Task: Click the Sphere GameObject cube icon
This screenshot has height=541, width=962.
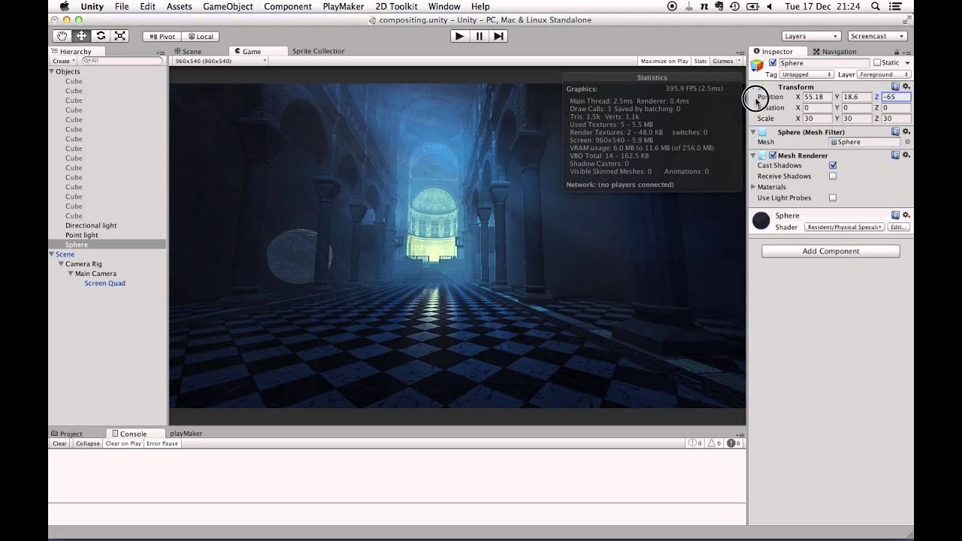Action: coord(758,65)
